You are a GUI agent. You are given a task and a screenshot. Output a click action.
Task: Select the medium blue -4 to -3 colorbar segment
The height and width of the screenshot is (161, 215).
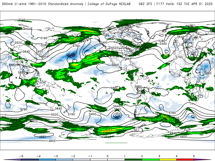tap(47, 160)
